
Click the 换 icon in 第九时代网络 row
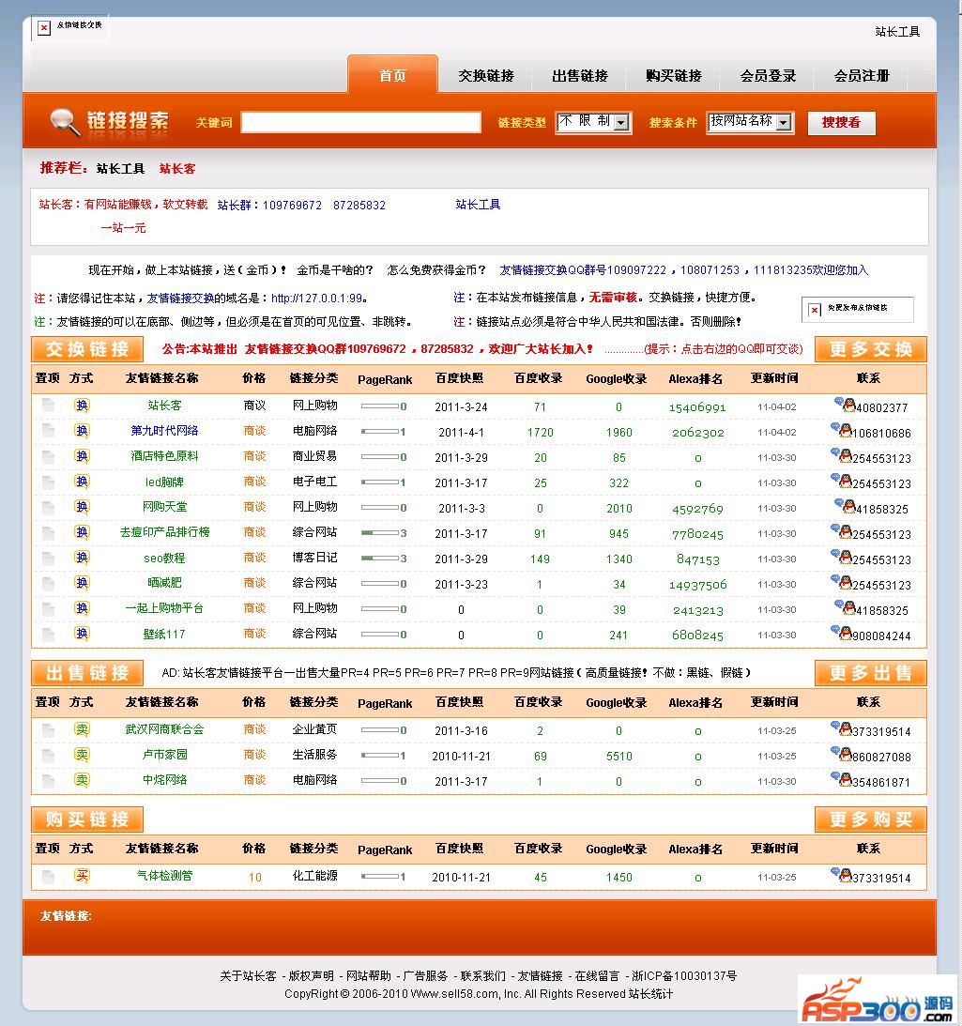tap(81, 431)
